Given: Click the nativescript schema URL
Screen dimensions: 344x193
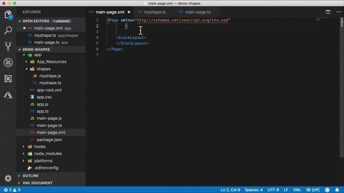Looking at the screenshot, I should tap(183, 20).
